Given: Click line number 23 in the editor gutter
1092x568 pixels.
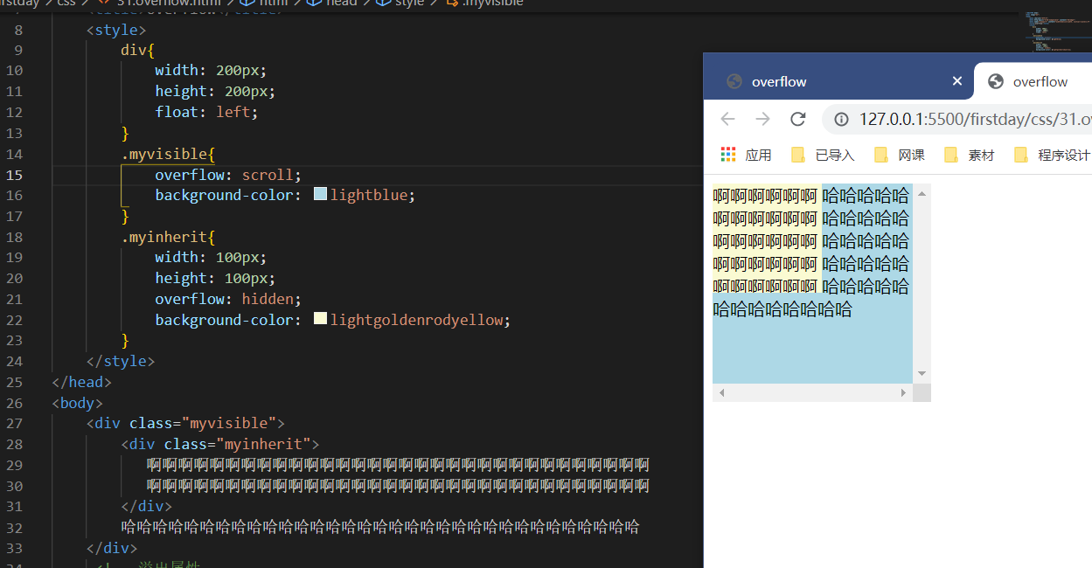Looking at the screenshot, I should (15, 341).
